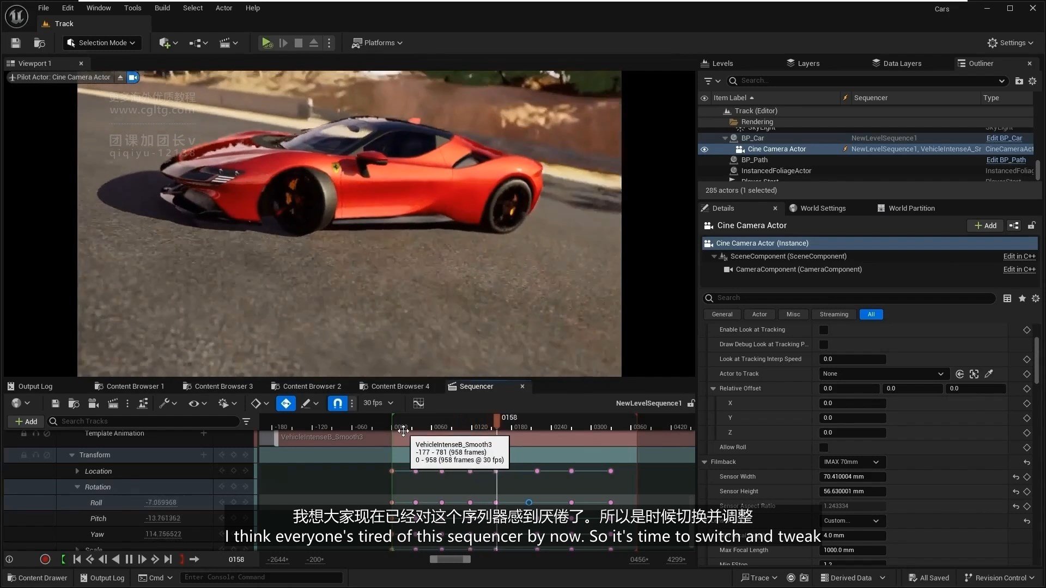This screenshot has height=588, width=1046.
Task: Click the Sequencer horizontal timeline scrollbar
Action: tap(450, 559)
